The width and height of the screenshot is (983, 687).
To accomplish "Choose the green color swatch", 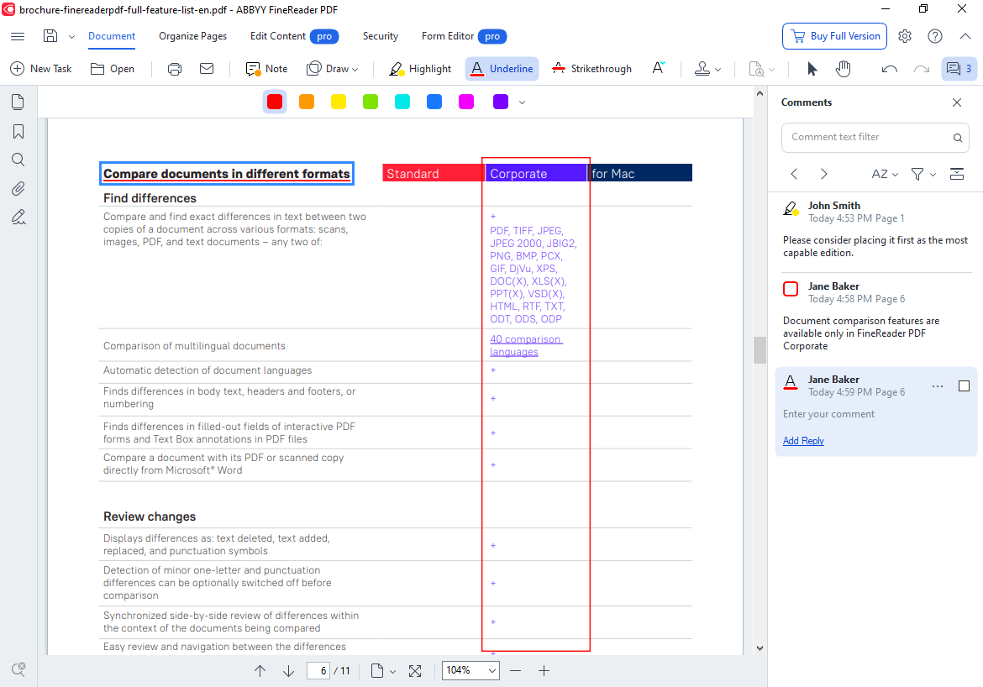I will [x=371, y=102].
